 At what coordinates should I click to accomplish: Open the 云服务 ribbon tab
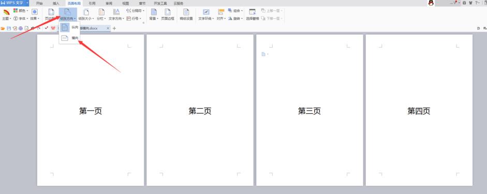(178, 4)
